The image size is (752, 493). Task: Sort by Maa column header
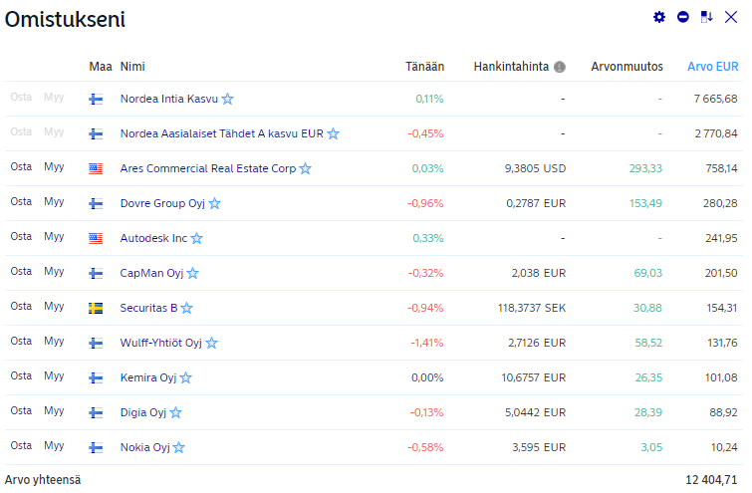[101, 67]
